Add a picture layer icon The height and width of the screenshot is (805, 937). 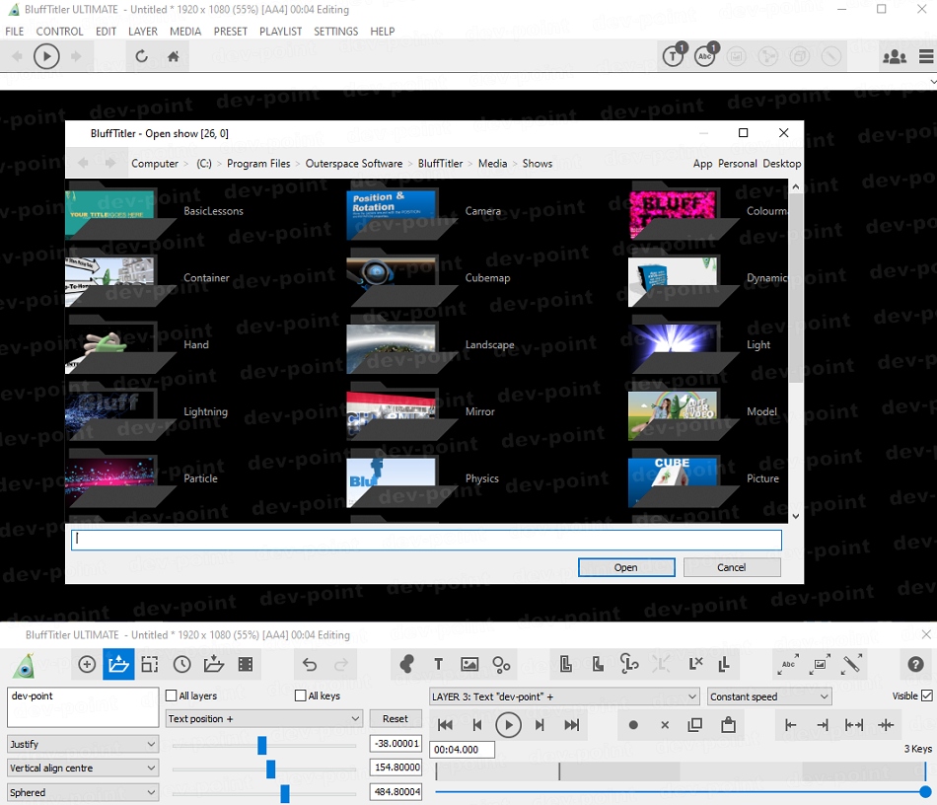click(469, 664)
